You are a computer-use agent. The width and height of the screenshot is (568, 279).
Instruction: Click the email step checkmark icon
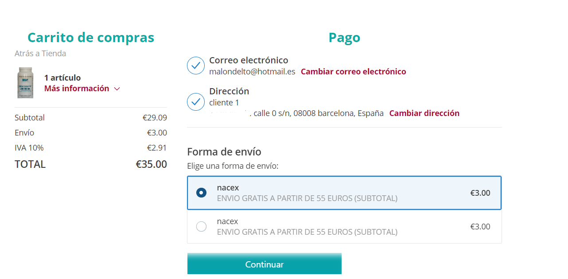coord(196,66)
